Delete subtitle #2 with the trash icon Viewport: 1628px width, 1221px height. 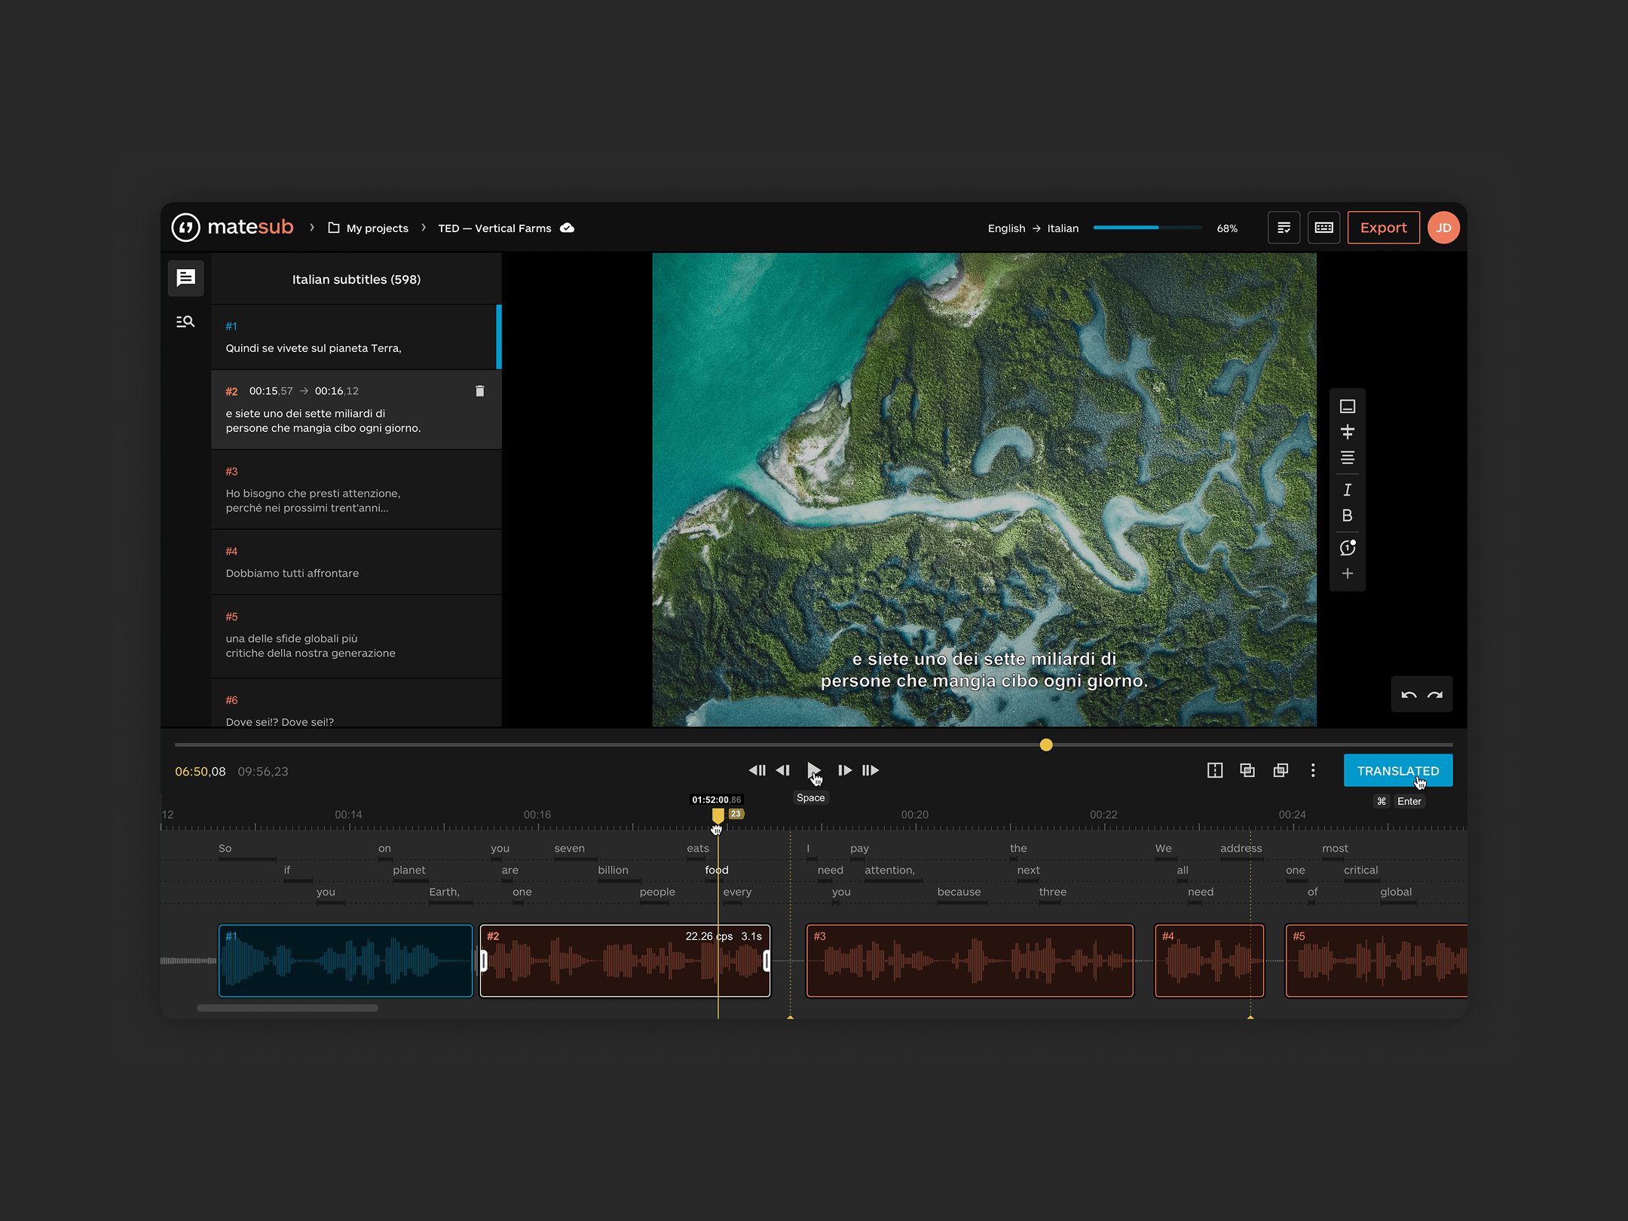click(x=480, y=391)
